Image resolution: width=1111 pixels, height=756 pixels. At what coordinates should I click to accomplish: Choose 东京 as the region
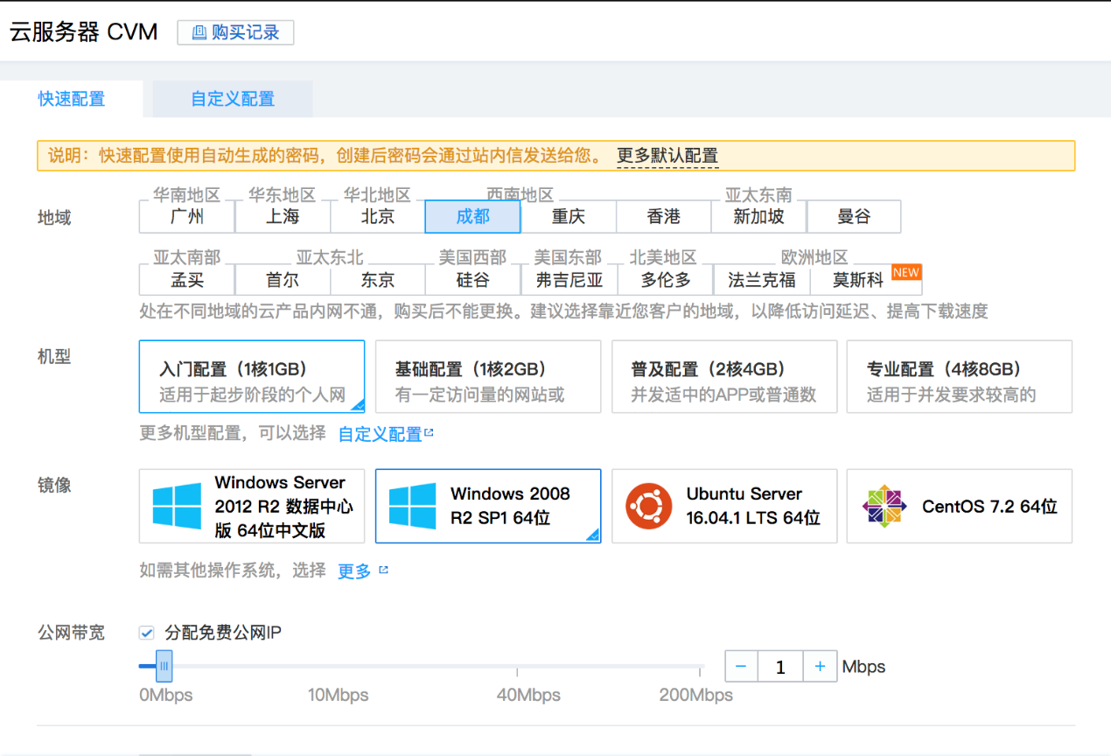(378, 280)
